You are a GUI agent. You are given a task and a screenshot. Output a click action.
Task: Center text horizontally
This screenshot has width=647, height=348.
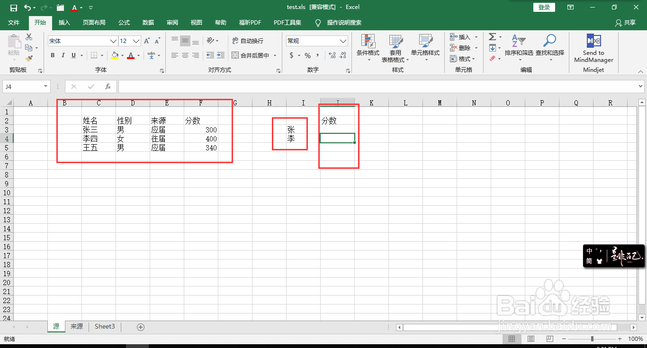185,55
